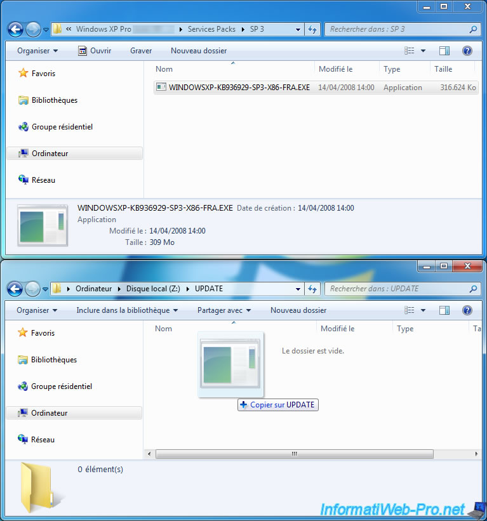Select Favoris in UPDATE window sidebar
487x521 pixels.
(x=36, y=333)
